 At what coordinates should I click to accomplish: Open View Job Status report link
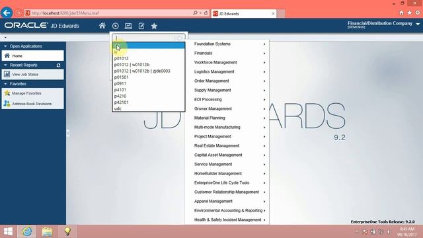[x=32, y=74]
